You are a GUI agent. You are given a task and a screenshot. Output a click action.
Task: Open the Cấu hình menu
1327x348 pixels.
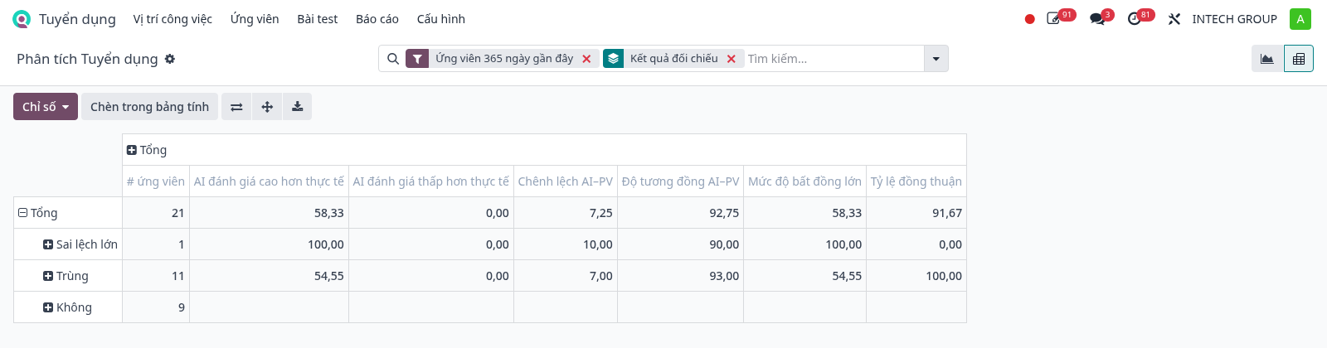click(x=441, y=19)
